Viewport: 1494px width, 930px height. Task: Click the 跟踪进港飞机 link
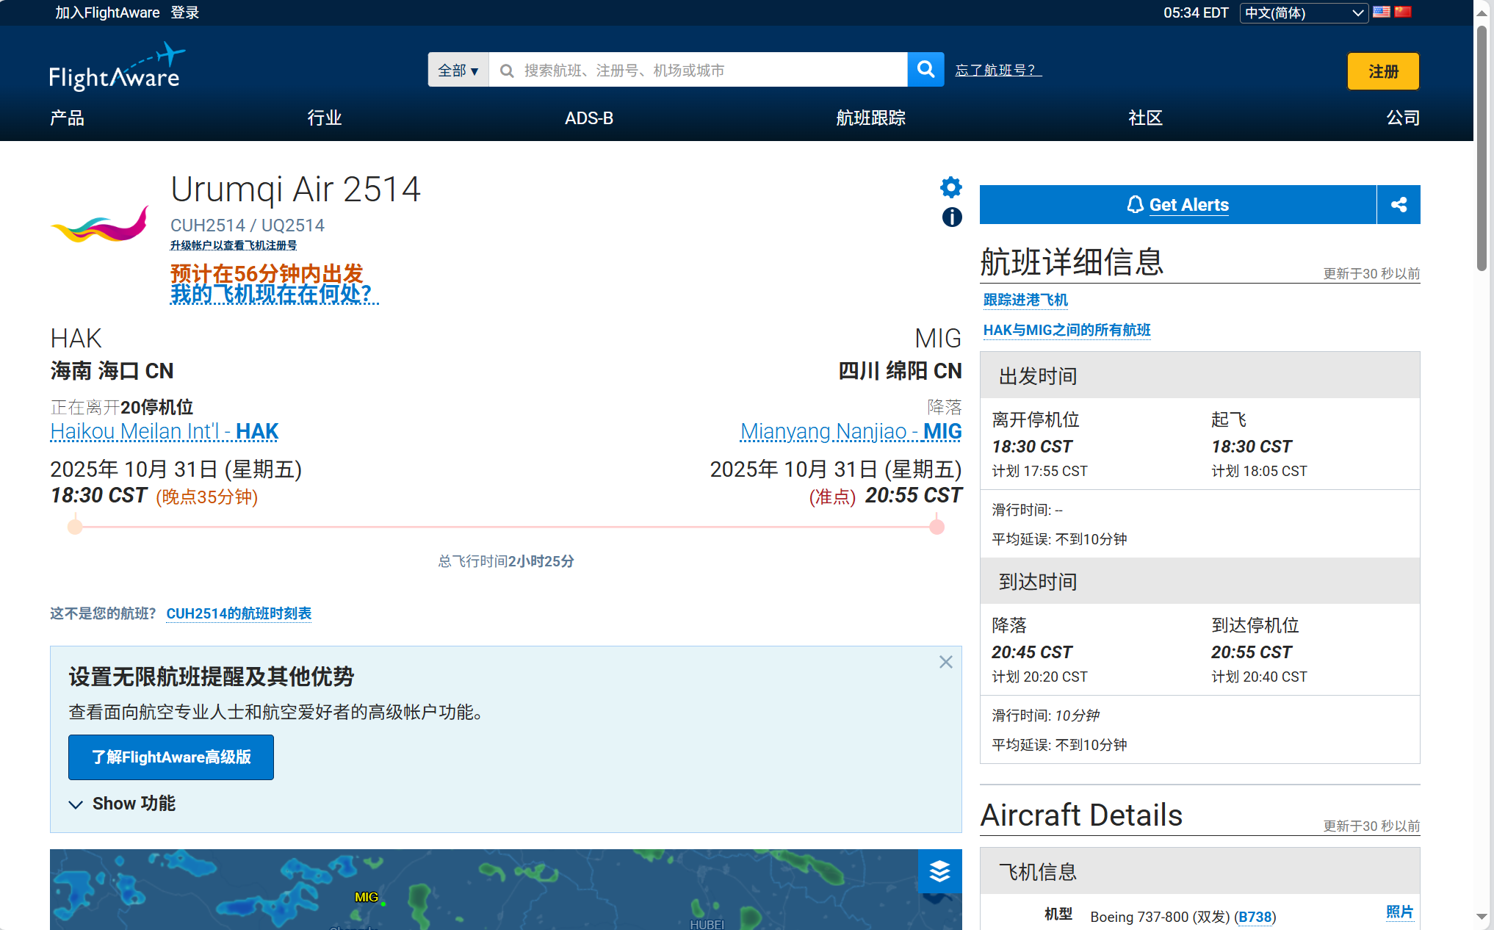(x=1025, y=300)
